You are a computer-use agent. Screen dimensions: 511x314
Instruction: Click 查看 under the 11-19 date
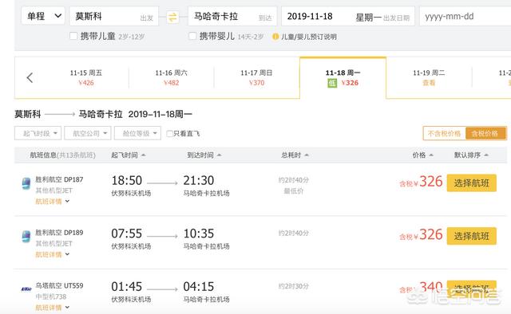click(429, 83)
